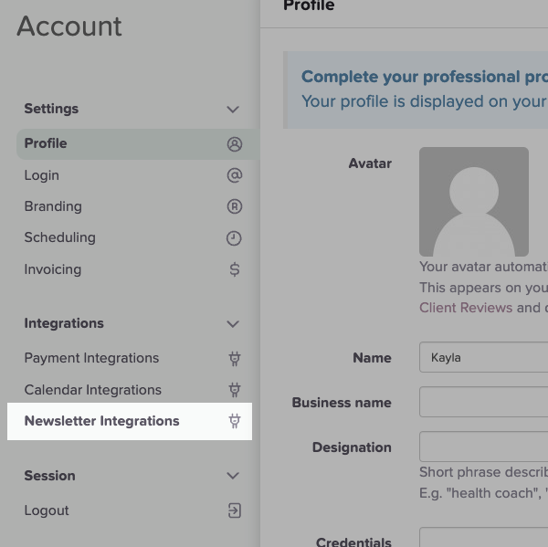Click the Calendar Integrations plug icon
548x547 pixels.
pos(234,390)
